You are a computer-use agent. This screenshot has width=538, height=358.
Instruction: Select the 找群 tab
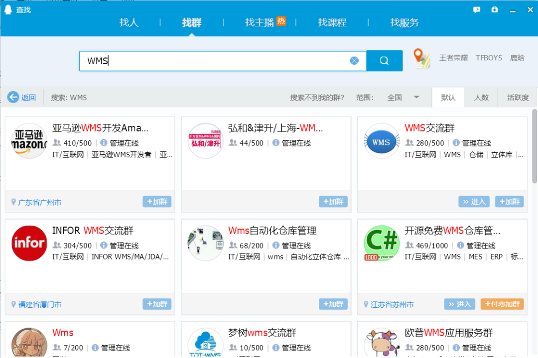click(x=191, y=22)
